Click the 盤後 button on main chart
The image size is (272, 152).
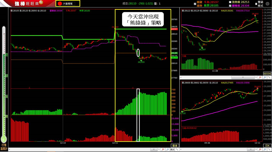(x=175, y=146)
